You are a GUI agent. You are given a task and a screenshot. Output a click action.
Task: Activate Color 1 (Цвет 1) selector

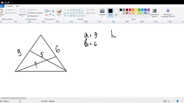tap(110, 13)
